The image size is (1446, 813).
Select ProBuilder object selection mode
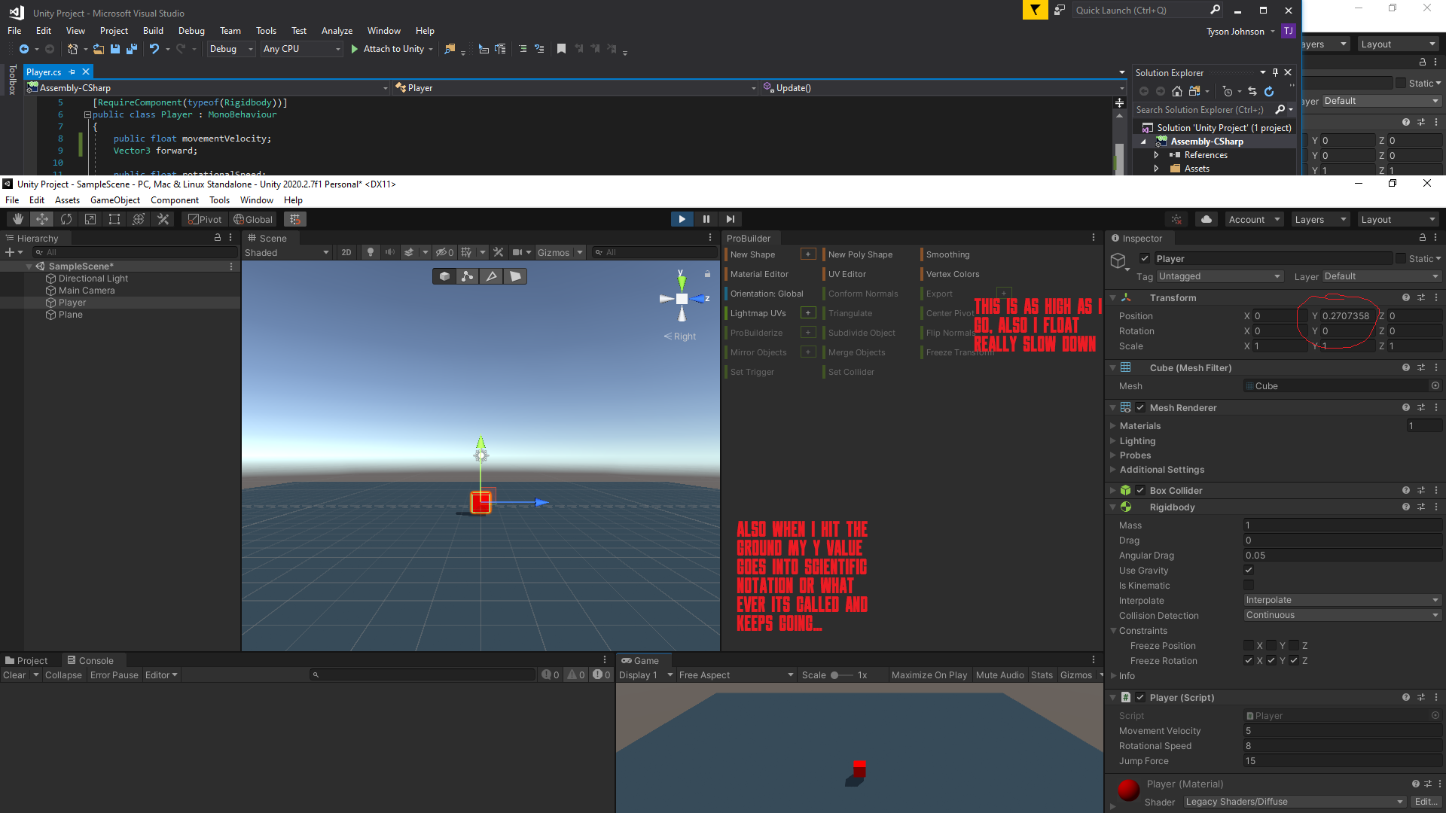(x=444, y=276)
